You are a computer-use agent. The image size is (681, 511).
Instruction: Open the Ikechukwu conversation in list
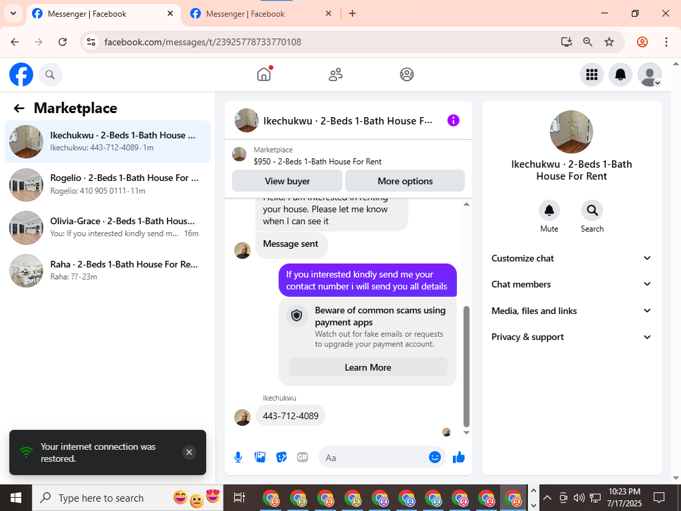(x=108, y=142)
